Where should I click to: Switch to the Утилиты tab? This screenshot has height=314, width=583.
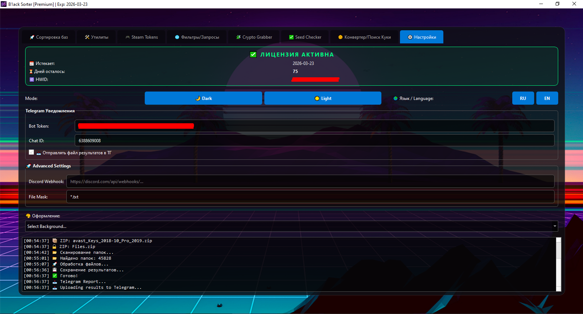(x=97, y=37)
